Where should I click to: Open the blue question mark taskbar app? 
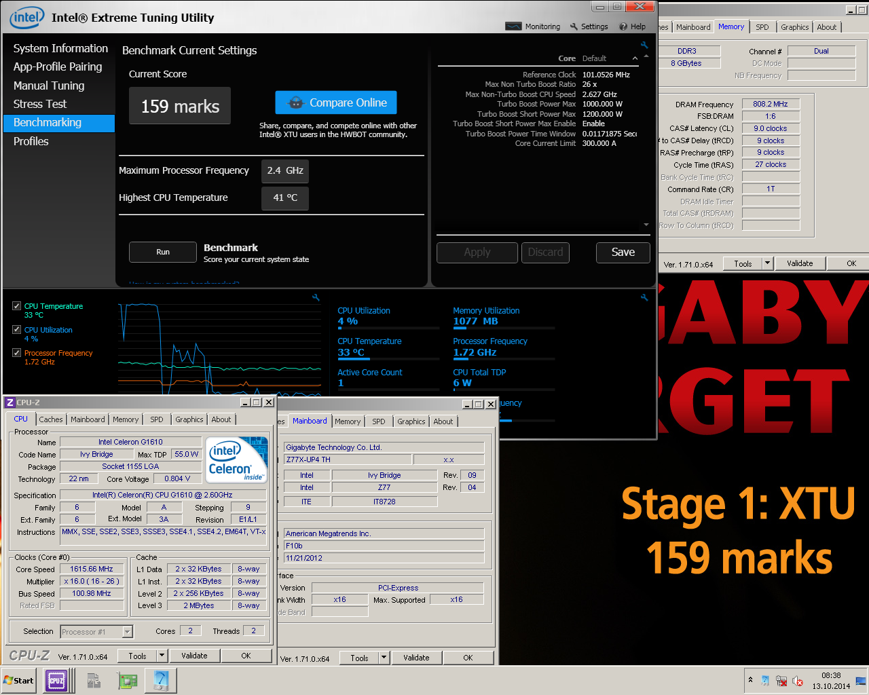pos(161,680)
